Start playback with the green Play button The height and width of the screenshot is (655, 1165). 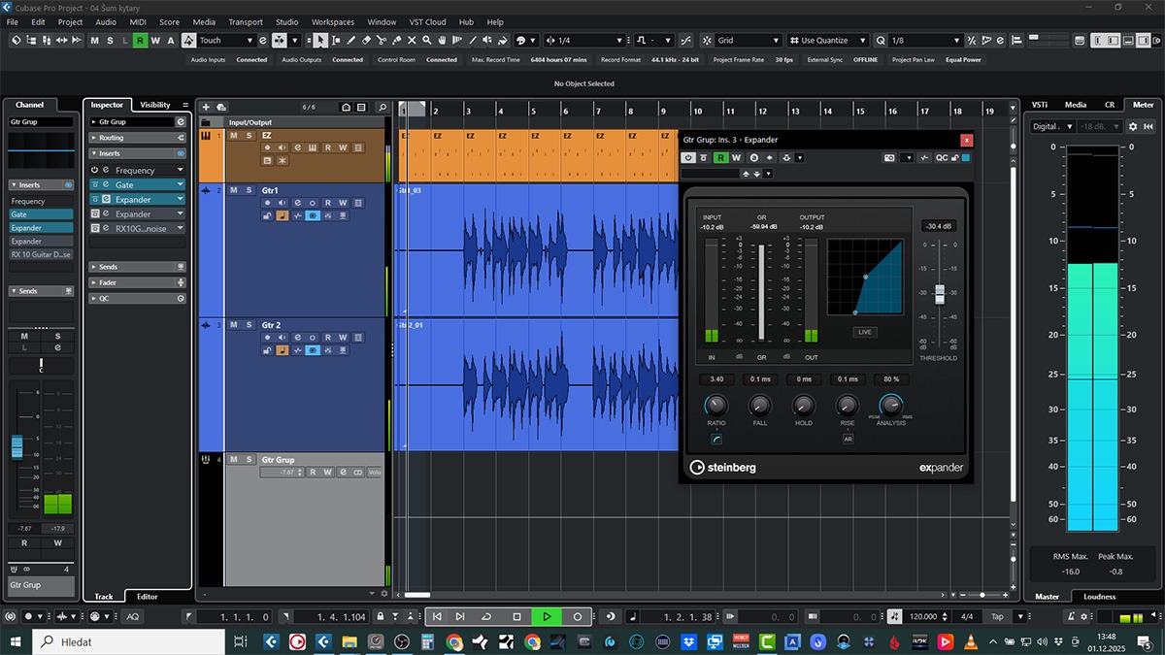pos(547,616)
